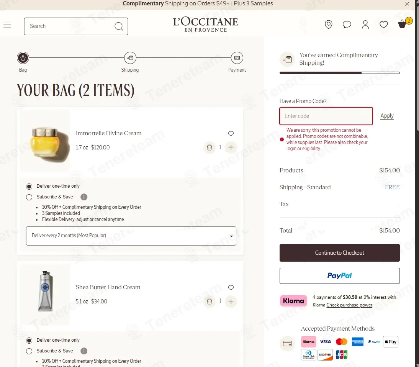Click Continue to Checkout
Screen dimensions: 419x367
340,253
